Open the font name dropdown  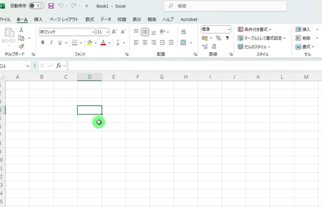(93, 32)
